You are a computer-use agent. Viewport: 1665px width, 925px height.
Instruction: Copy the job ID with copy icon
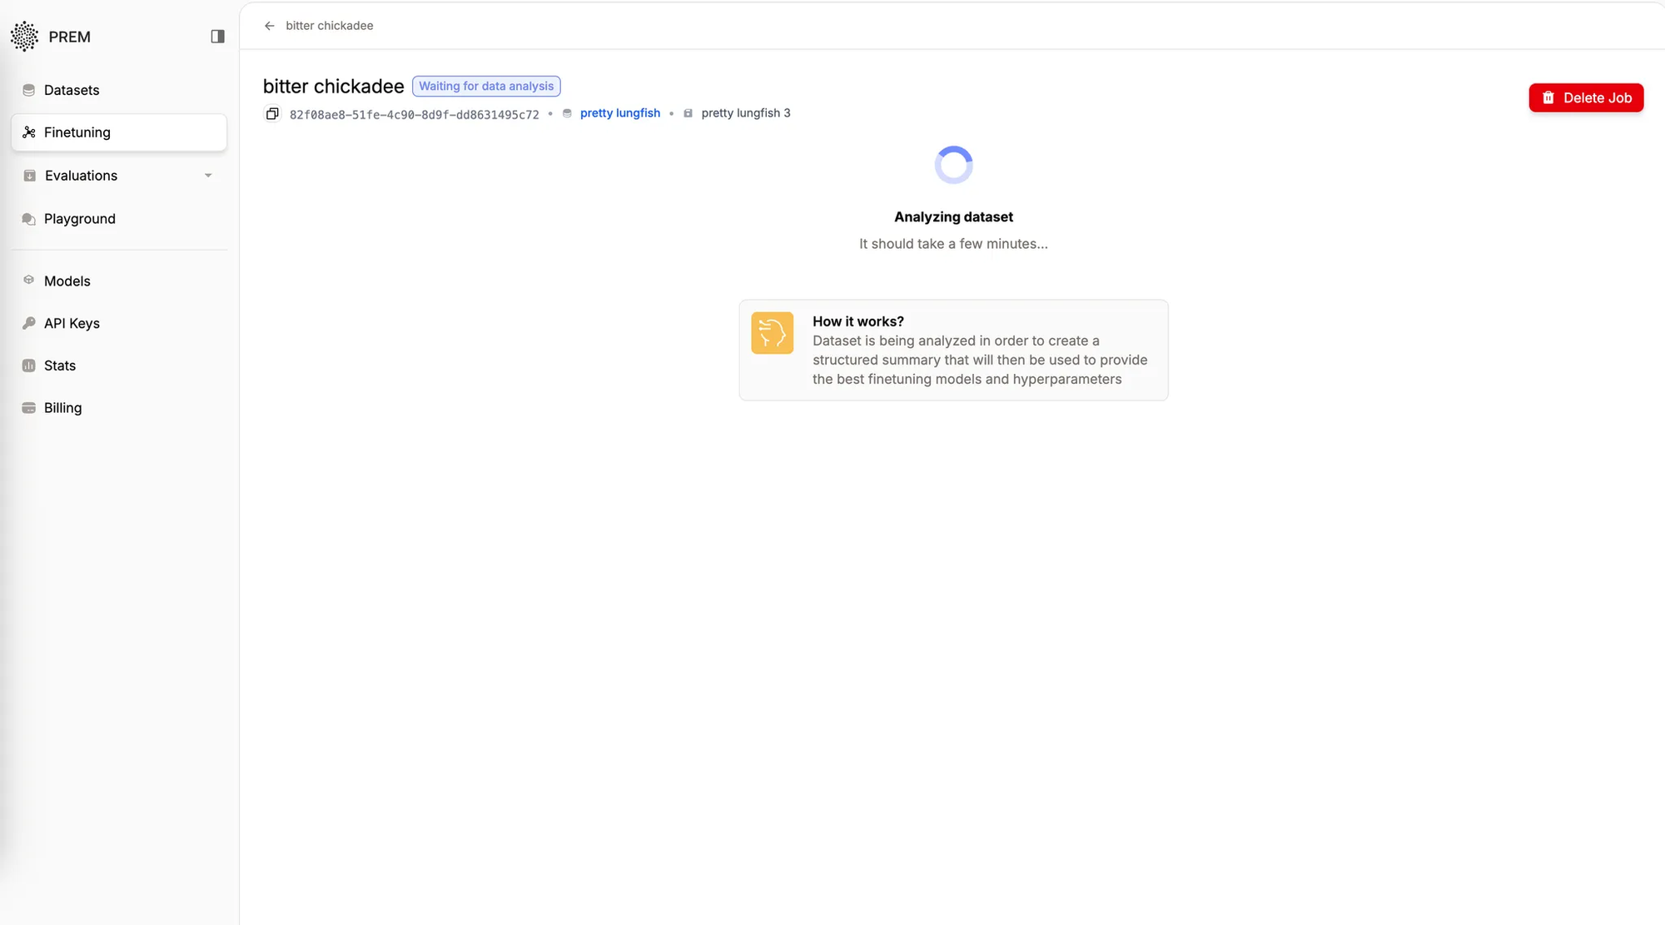pos(272,113)
